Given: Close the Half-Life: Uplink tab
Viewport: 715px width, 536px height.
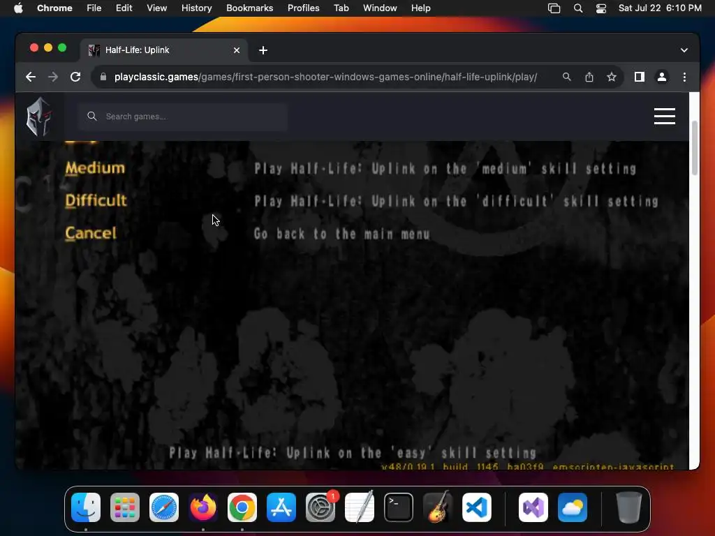Looking at the screenshot, I should pyautogui.click(x=237, y=50).
